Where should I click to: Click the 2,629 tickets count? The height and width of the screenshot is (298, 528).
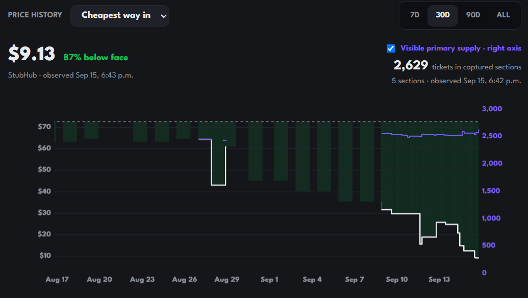411,65
